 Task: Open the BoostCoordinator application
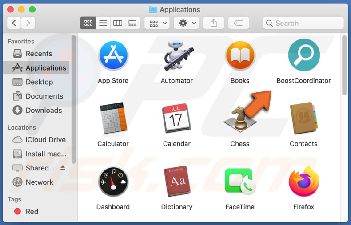(x=303, y=55)
